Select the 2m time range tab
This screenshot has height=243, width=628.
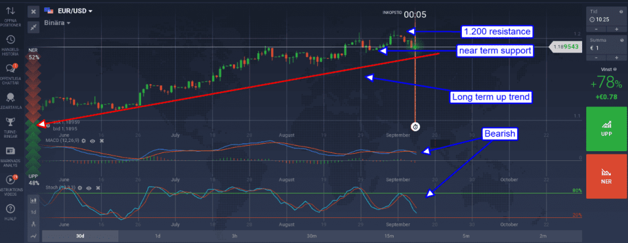[x=543, y=236]
